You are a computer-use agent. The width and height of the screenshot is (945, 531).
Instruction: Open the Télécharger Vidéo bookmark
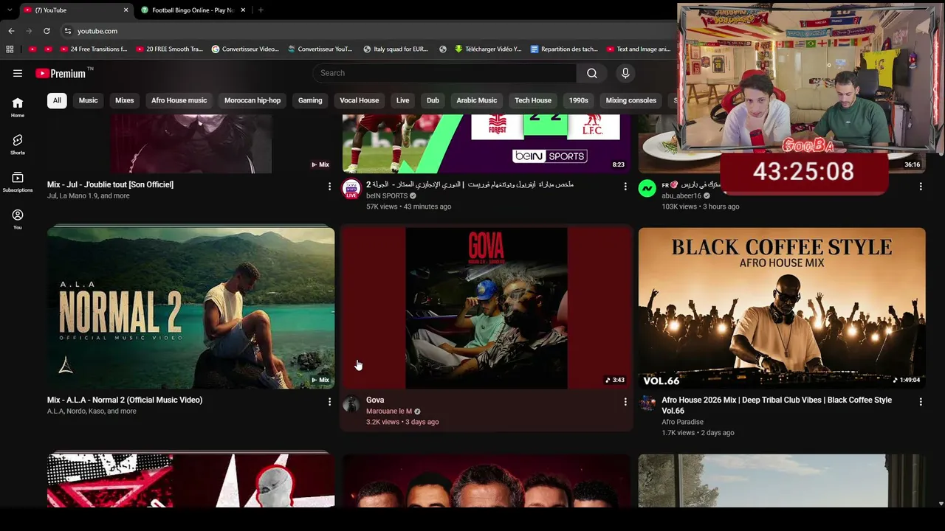488,49
